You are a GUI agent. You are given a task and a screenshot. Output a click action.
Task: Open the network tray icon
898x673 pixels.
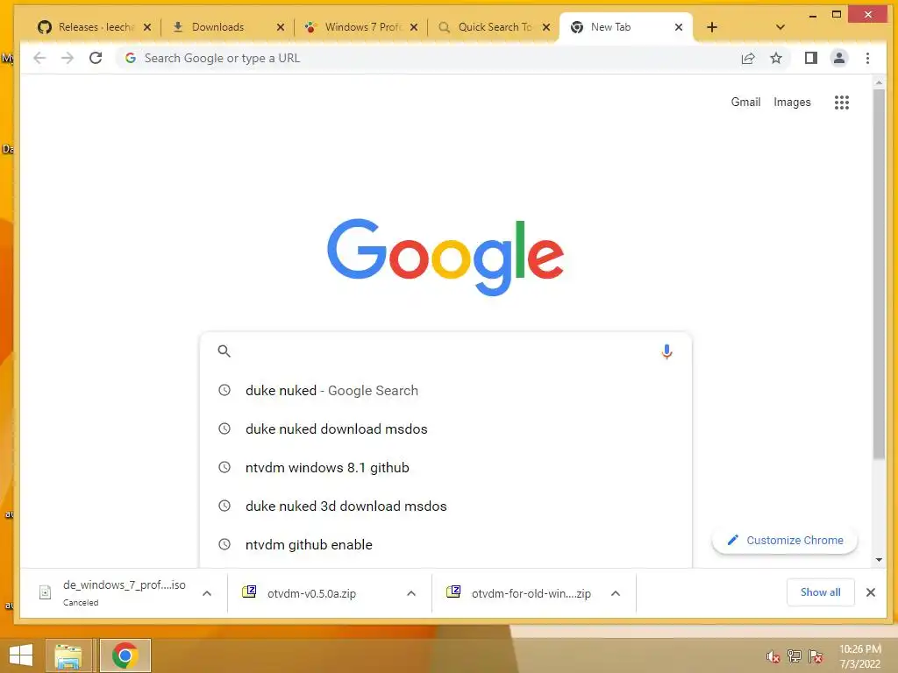pos(795,656)
